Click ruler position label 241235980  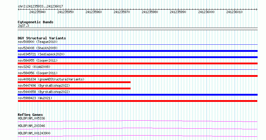pos(150,12)
